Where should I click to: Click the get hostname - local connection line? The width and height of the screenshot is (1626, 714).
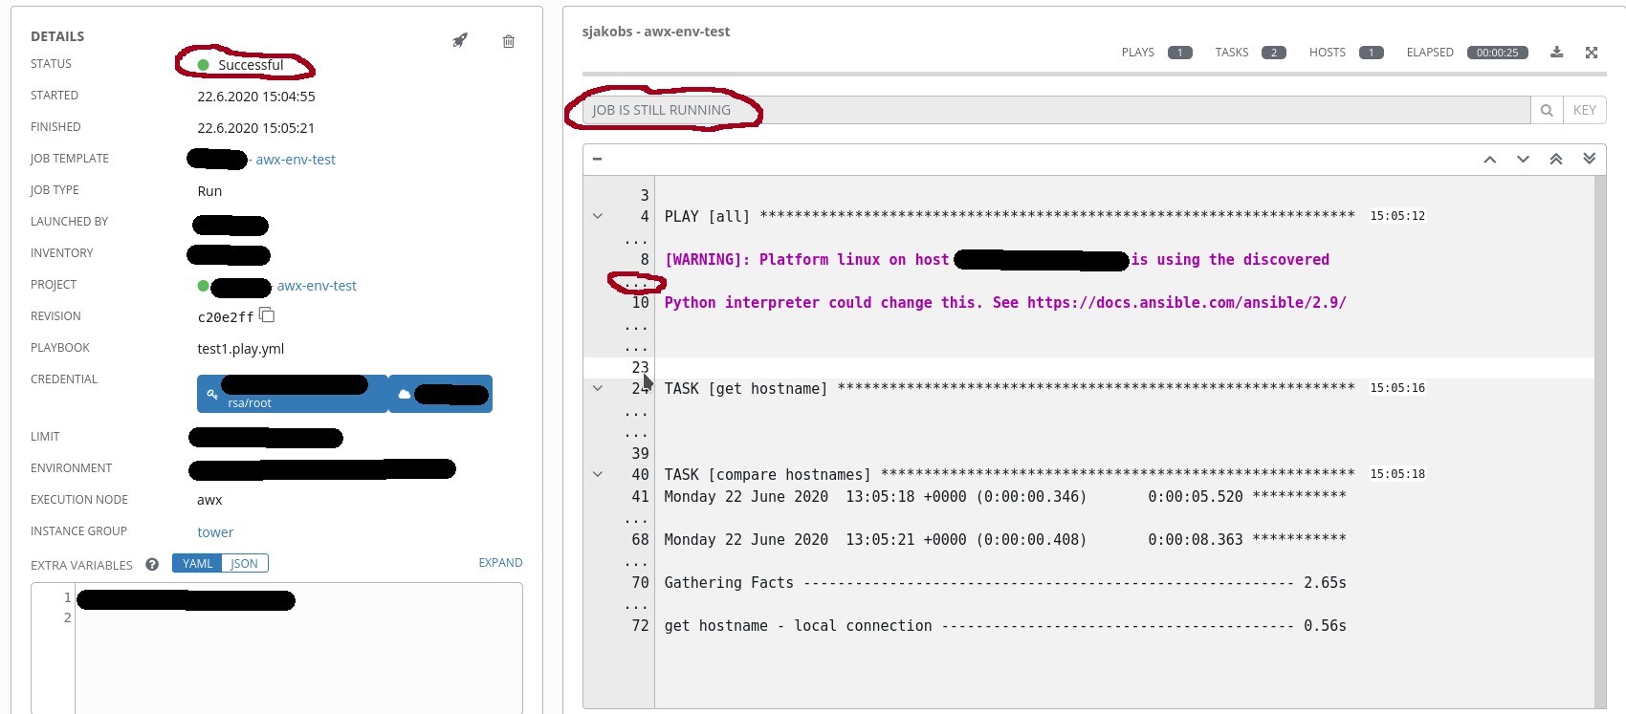(1005, 626)
